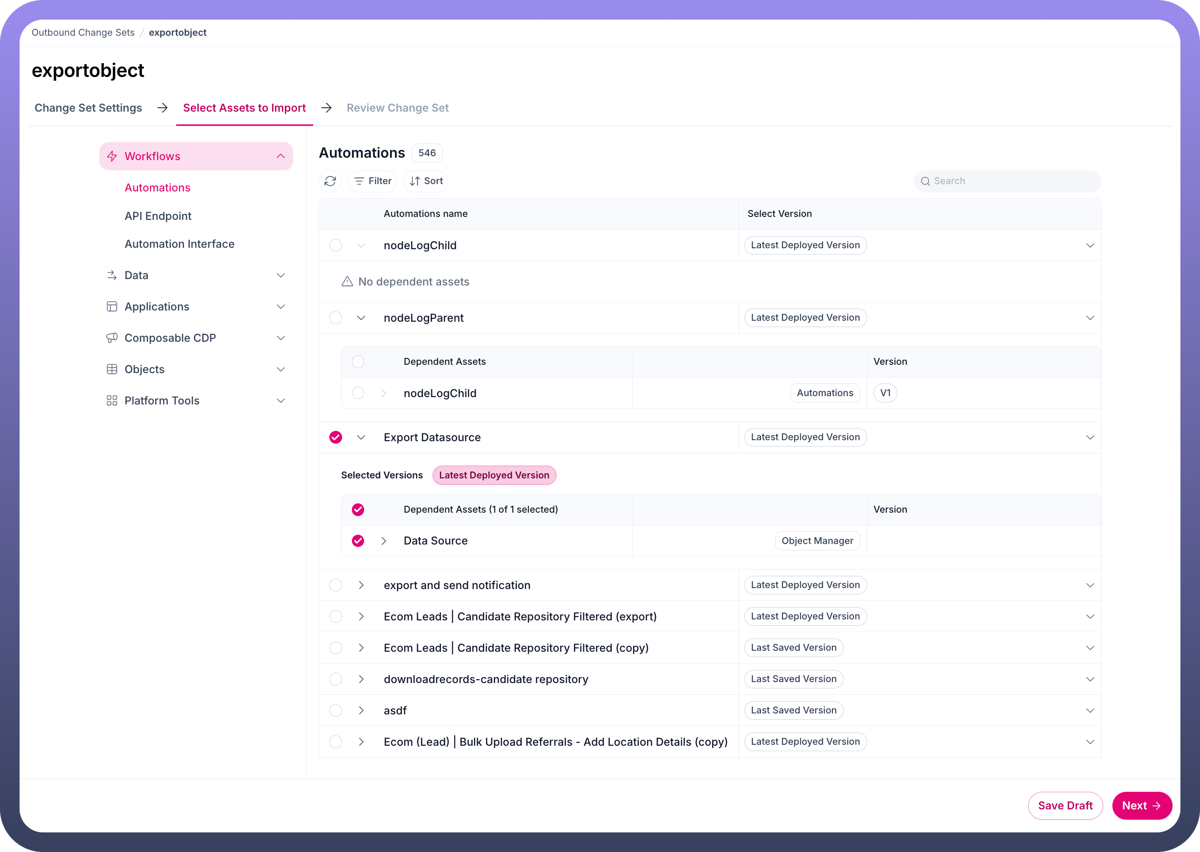Open the Sort options
Image resolution: width=1200 pixels, height=852 pixels.
pos(426,181)
